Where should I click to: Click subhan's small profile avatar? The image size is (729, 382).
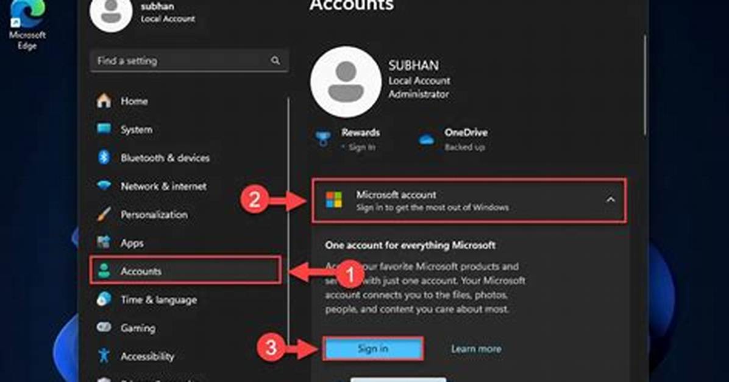(x=111, y=12)
